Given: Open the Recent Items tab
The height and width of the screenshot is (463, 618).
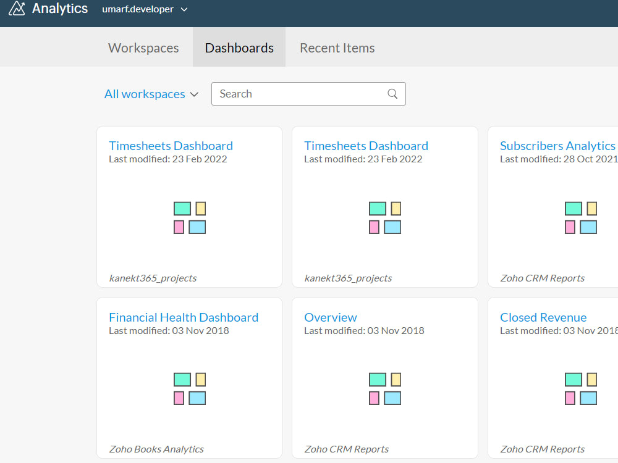Looking at the screenshot, I should pos(337,48).
